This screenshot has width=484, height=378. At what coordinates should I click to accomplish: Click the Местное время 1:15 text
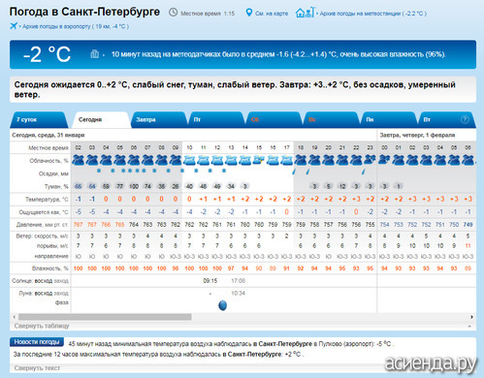point(208,14)
